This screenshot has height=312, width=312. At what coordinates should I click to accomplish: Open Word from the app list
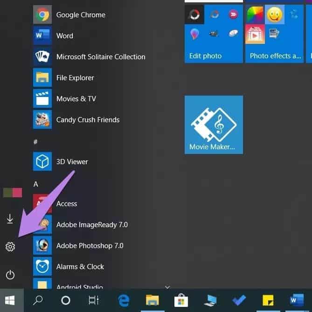coord(64,36)
